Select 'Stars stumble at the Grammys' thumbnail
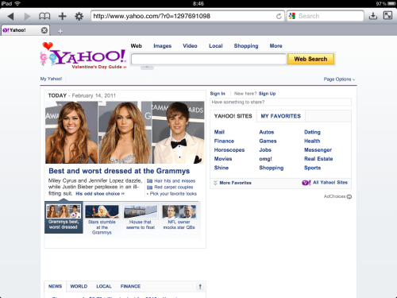The width and height of the screenshot is (397, 298). [102, 220]
